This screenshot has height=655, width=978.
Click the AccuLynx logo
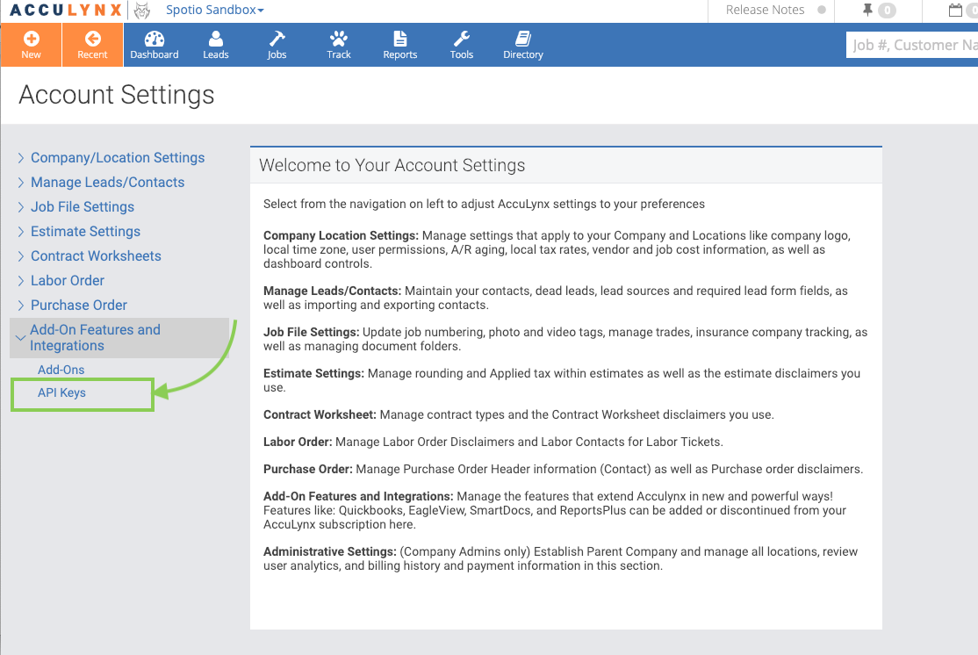[66, 10]
